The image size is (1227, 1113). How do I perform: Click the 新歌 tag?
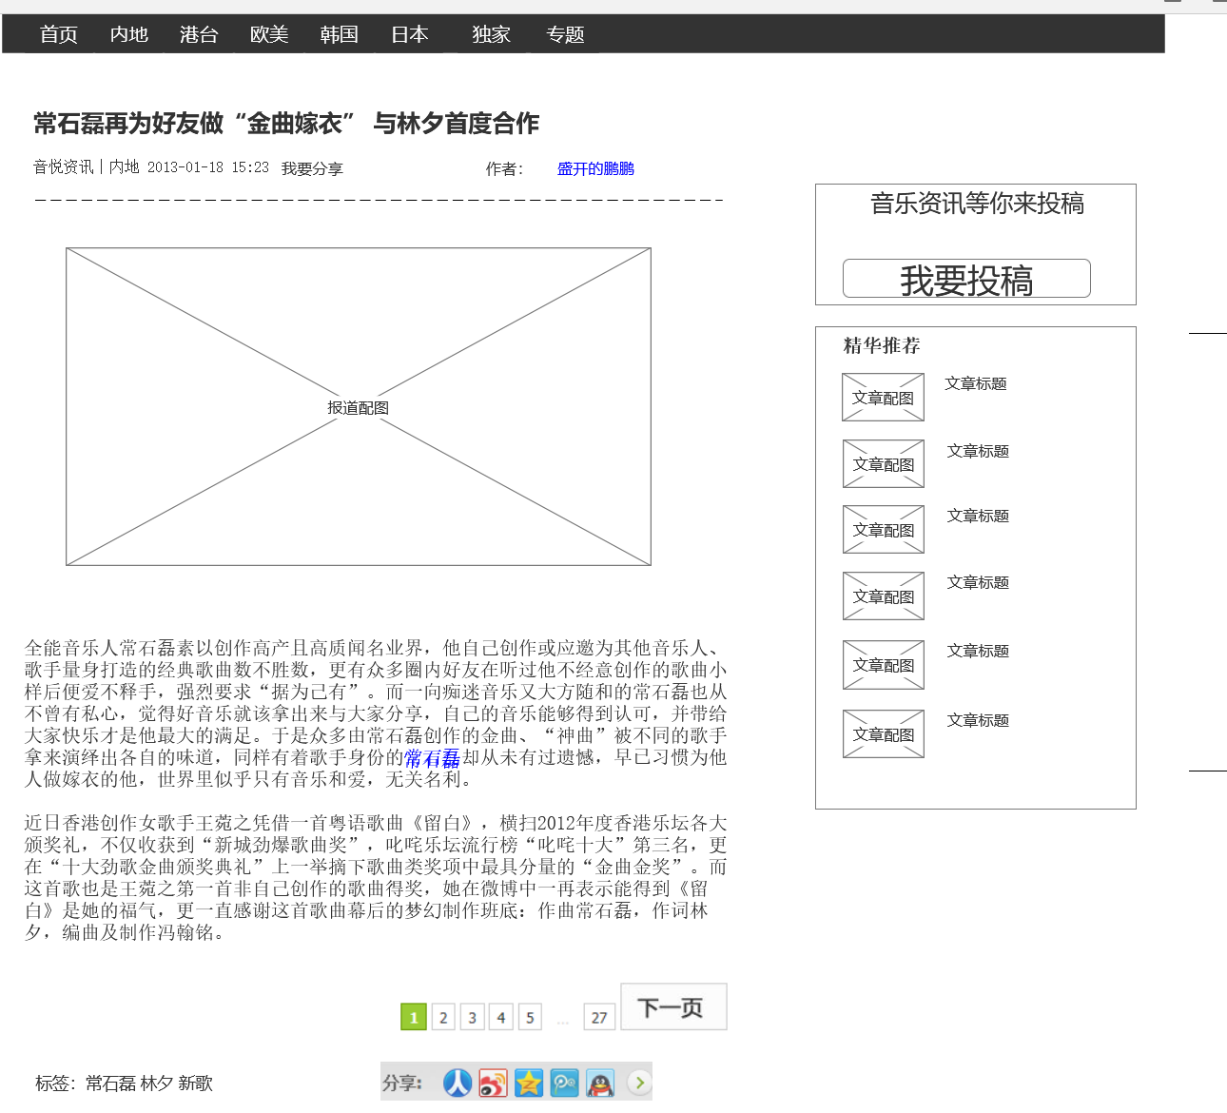click(x=195, y=1084)
